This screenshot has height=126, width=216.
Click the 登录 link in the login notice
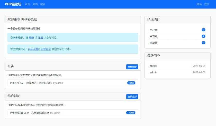(x=31, y=38)
